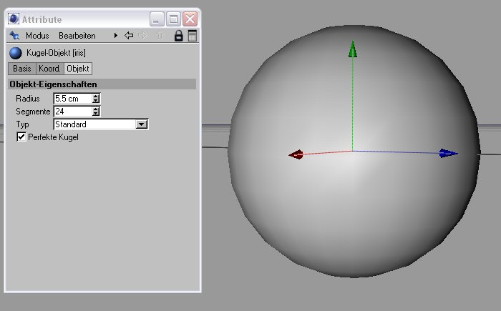Open the Modus menu
The width and height of the screenshot is (501, 311).
coord(37,36)
